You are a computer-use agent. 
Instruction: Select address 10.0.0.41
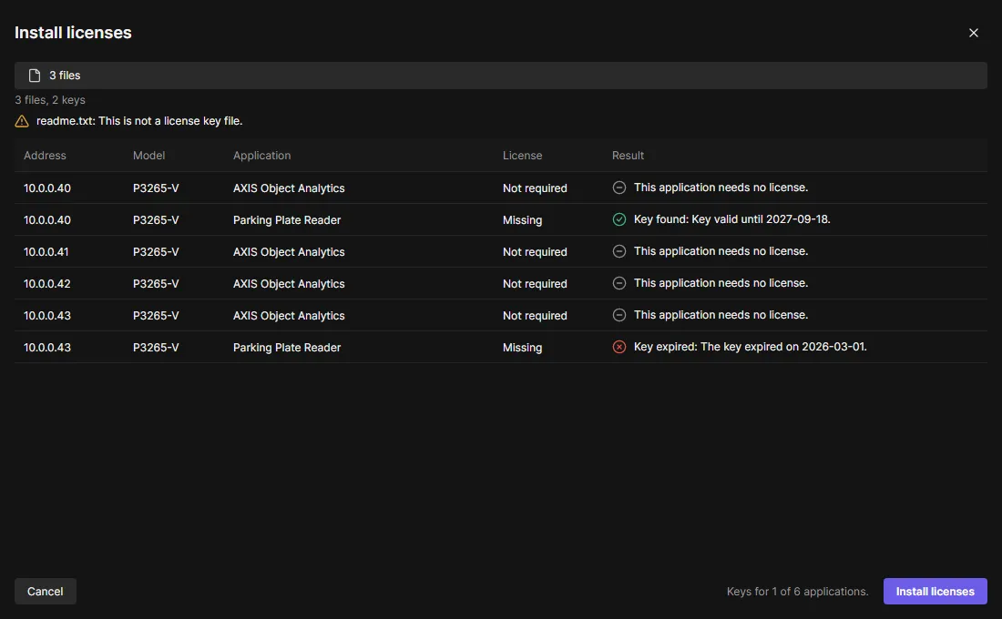tap(46, 251)
